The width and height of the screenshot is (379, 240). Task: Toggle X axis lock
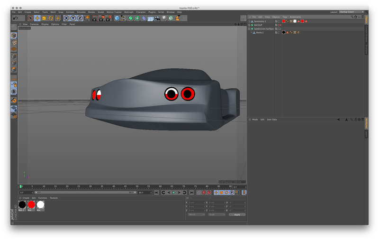(66, 18)
